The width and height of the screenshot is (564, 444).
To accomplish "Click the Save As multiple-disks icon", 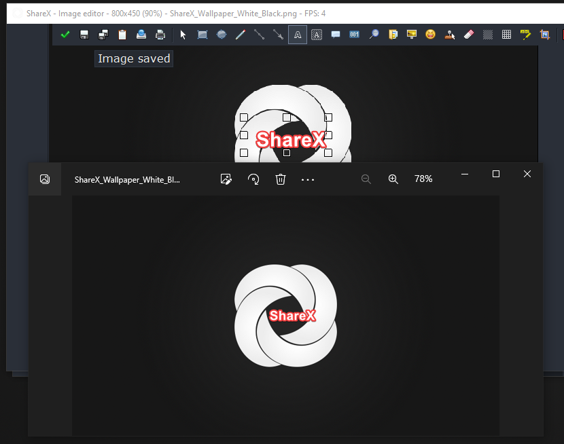I will [x=103, y=35].
